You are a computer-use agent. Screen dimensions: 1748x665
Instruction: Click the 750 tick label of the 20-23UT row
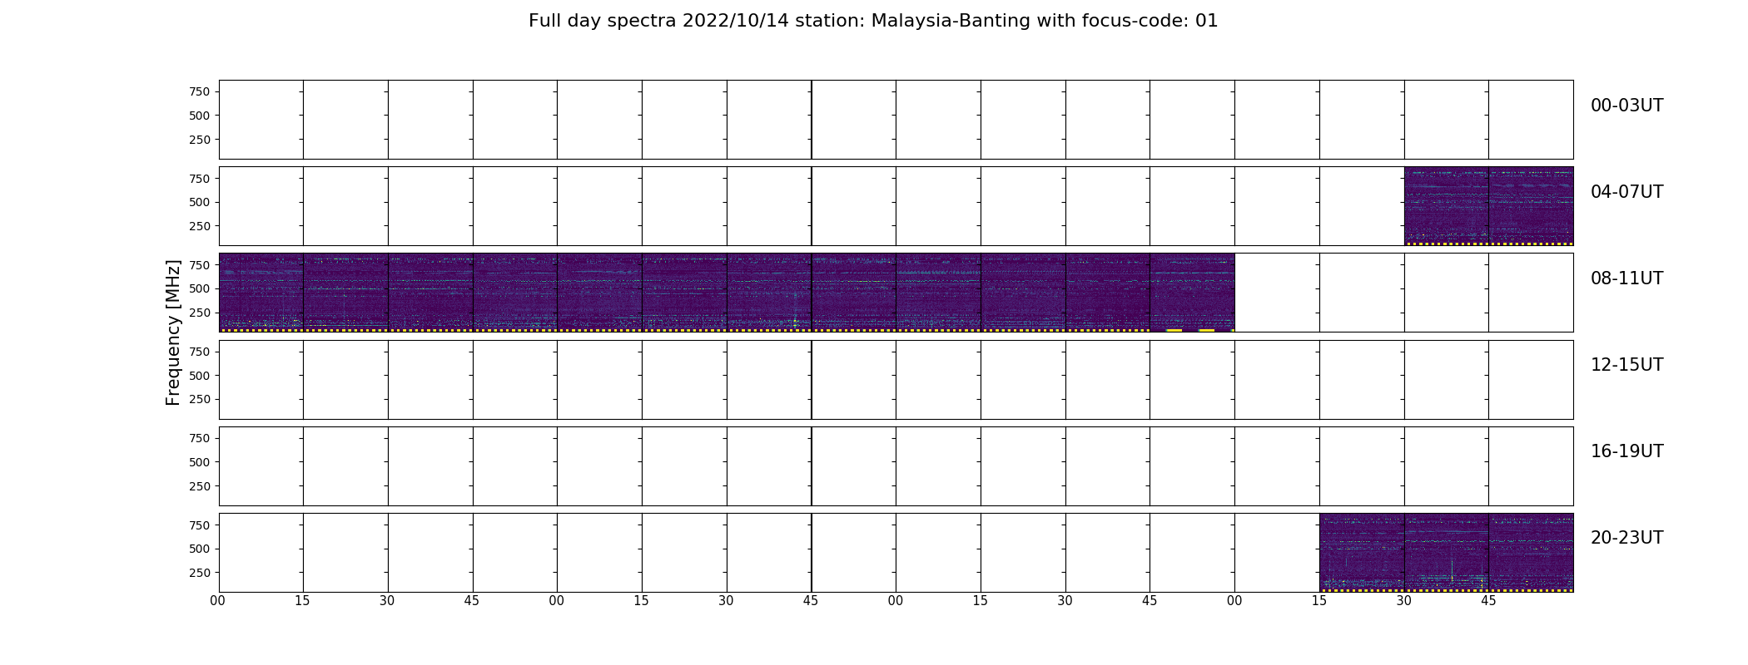[x=199, y=525]
